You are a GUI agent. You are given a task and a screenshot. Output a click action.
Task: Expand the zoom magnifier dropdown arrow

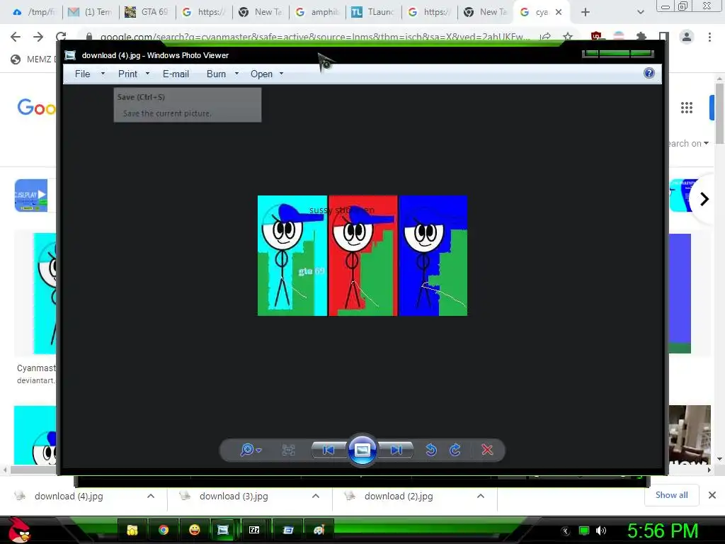[259, 450]
